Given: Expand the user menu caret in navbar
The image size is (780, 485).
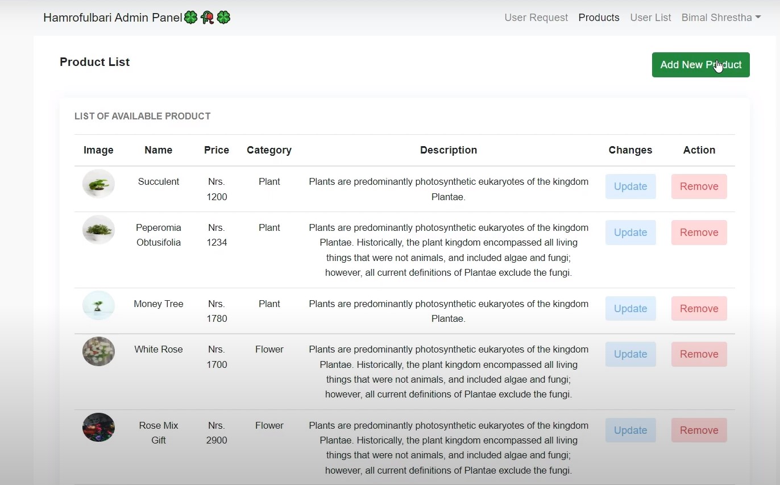Looking at the screenshot, I should [x=758, y=18].
